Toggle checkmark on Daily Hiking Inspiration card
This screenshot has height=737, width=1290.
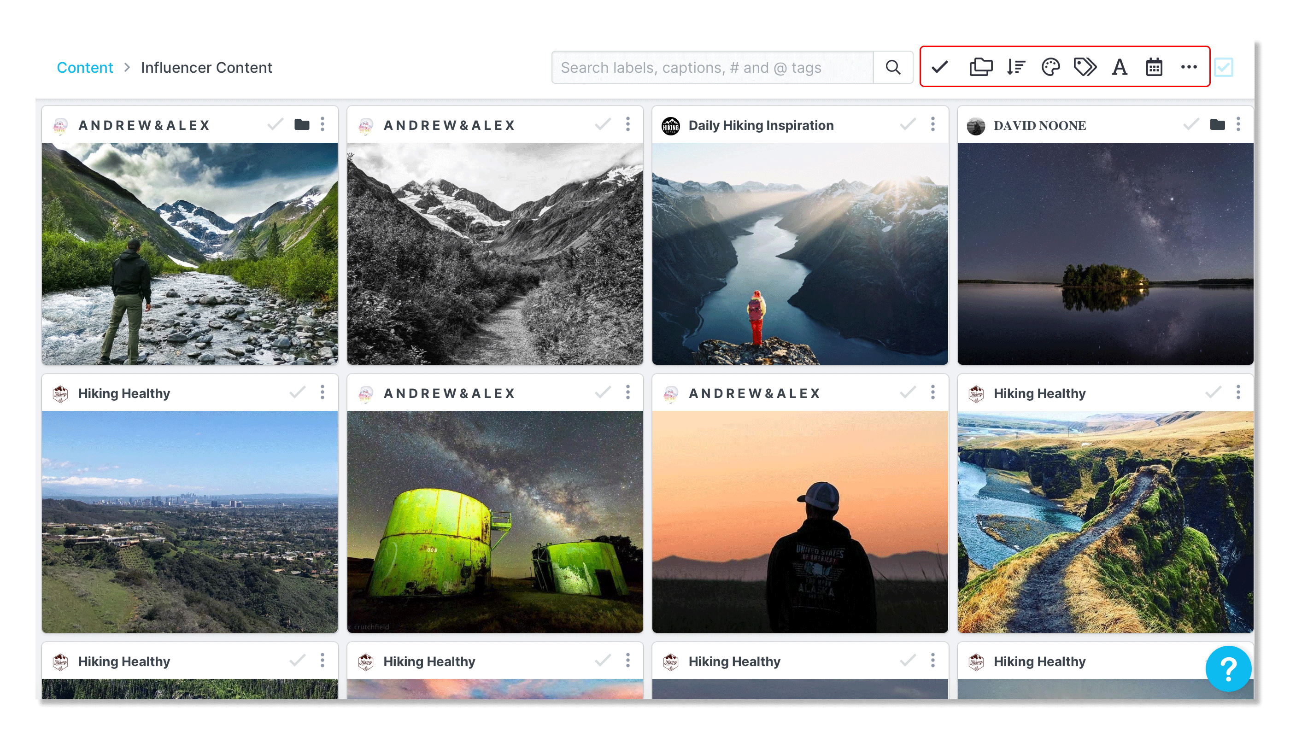click(908, 124)
